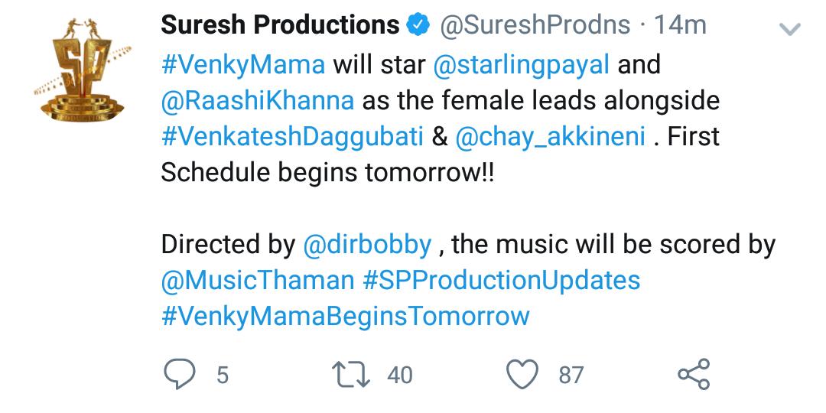Click the 87 likes count
The height and width of the screenshot is (413, 826).
point(571,376)
